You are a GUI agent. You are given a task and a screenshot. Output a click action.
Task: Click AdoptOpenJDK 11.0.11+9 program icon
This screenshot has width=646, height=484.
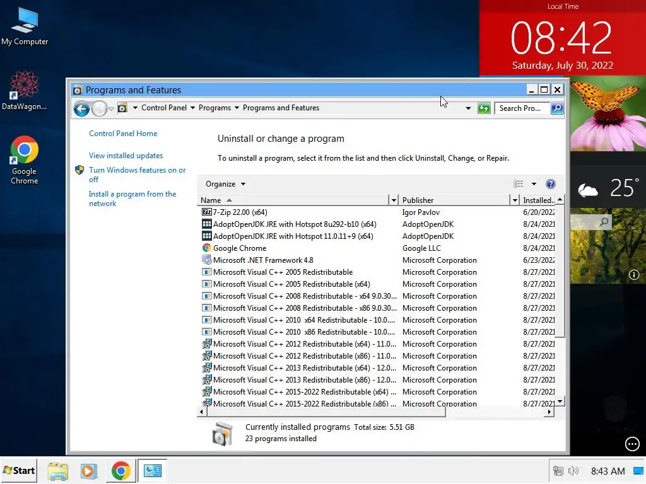coord(206,236)
